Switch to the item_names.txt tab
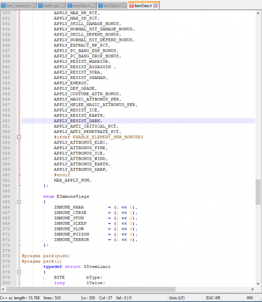 pos(18,6)
